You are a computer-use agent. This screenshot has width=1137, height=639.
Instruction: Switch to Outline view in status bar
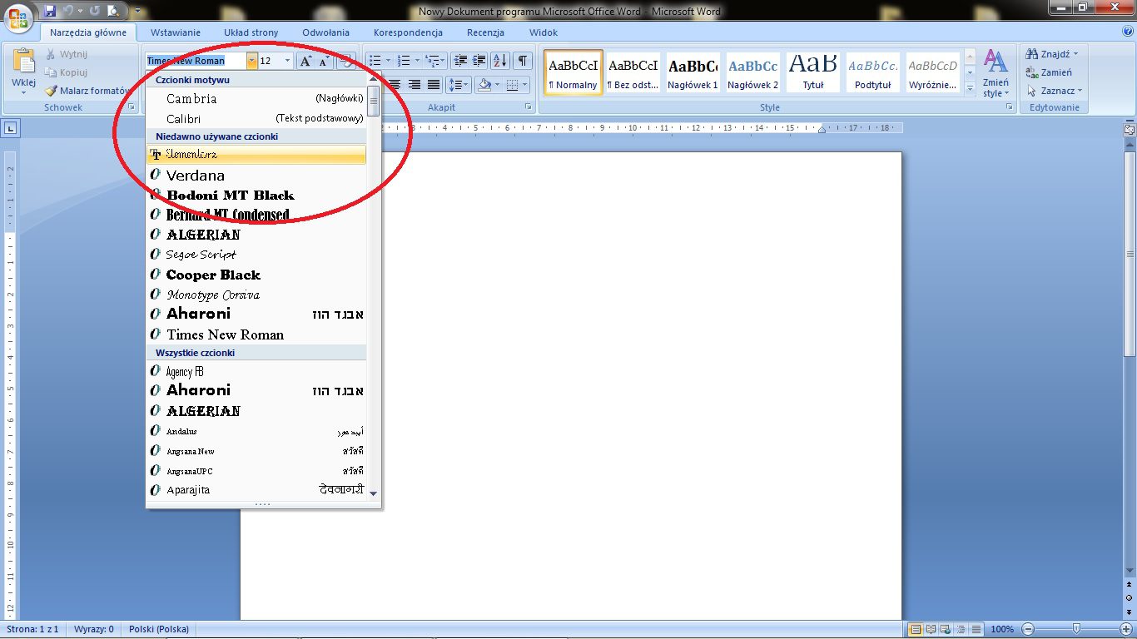[x=961, y=629]
